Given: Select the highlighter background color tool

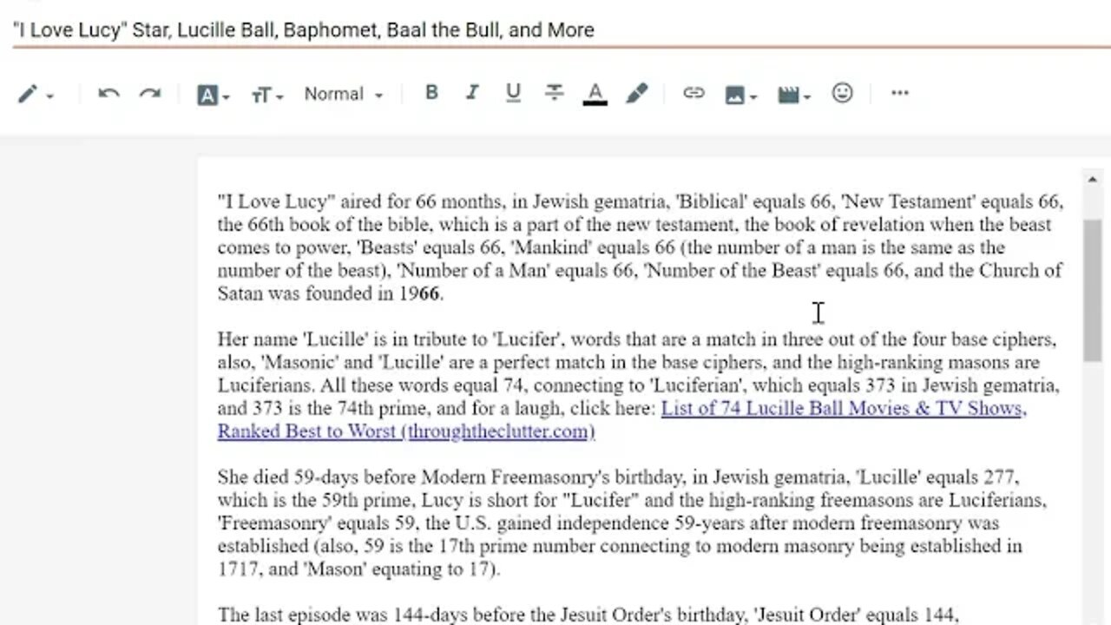Looking at the screenshot, I should (x=637, y=94).
